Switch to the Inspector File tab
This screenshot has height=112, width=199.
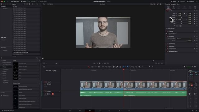coord(195,7)
